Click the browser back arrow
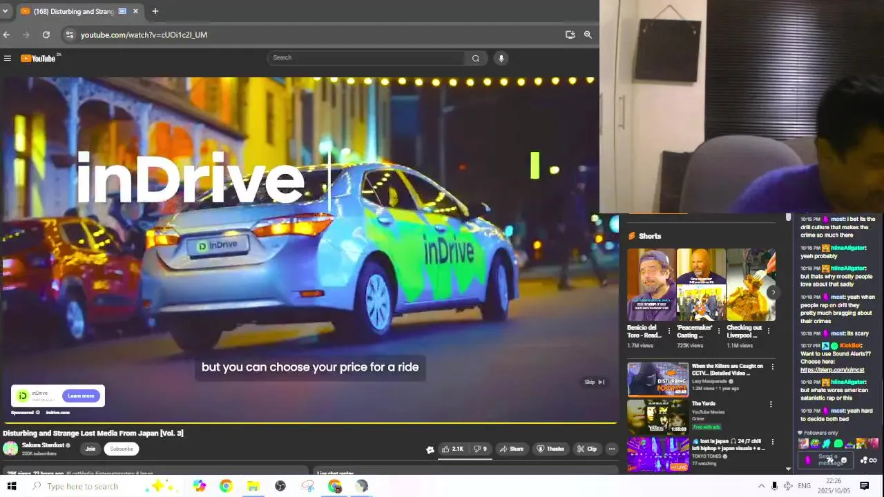Screen dimensions: 884x497 click(7, 35)
